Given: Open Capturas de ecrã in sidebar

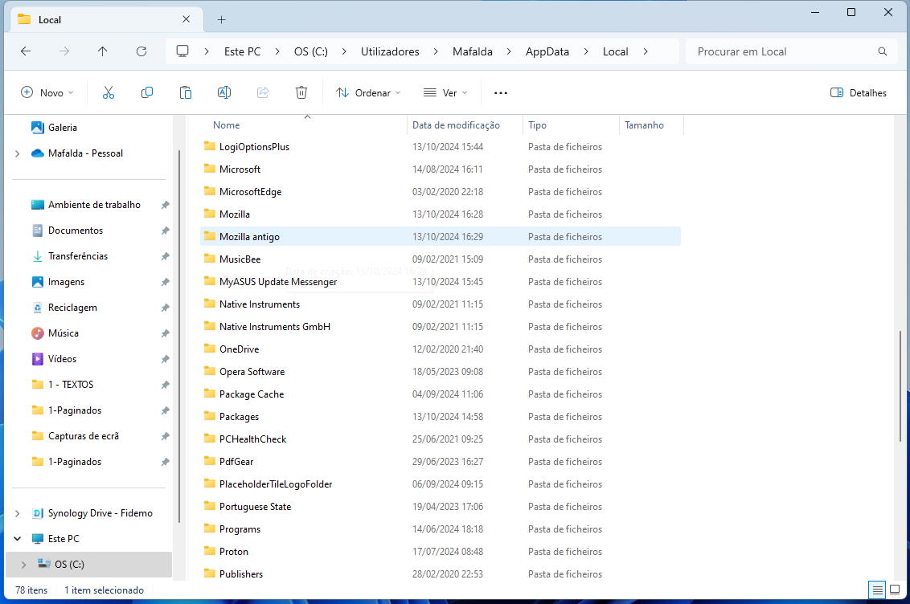Looking at the screenshot, I should pos(76,436).
